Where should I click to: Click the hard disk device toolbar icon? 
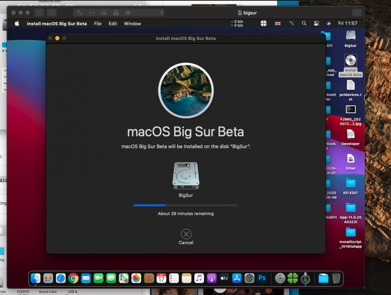click(104, 13)
